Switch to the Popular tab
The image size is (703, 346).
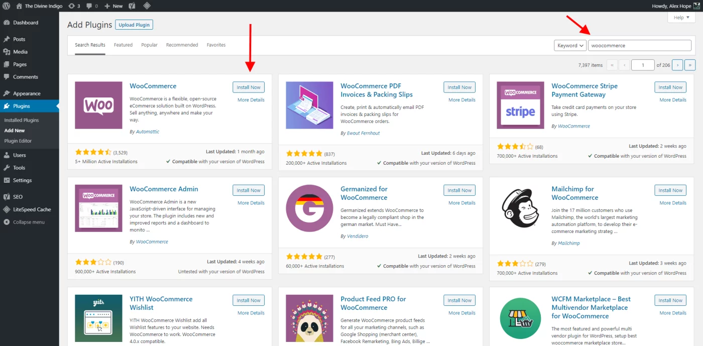[x=149, y=45]
